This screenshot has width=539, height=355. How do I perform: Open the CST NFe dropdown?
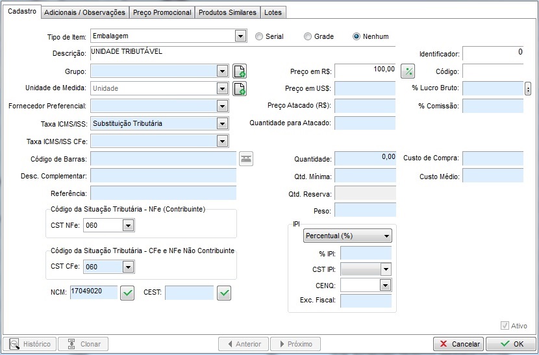(x=128, y=225)
